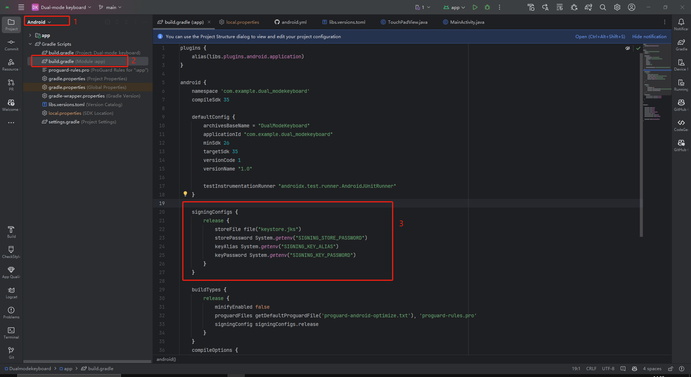This screenshot has width=691, height=377.
Task: Switch to the MainActivity.java tab
Action: point(466,22)
